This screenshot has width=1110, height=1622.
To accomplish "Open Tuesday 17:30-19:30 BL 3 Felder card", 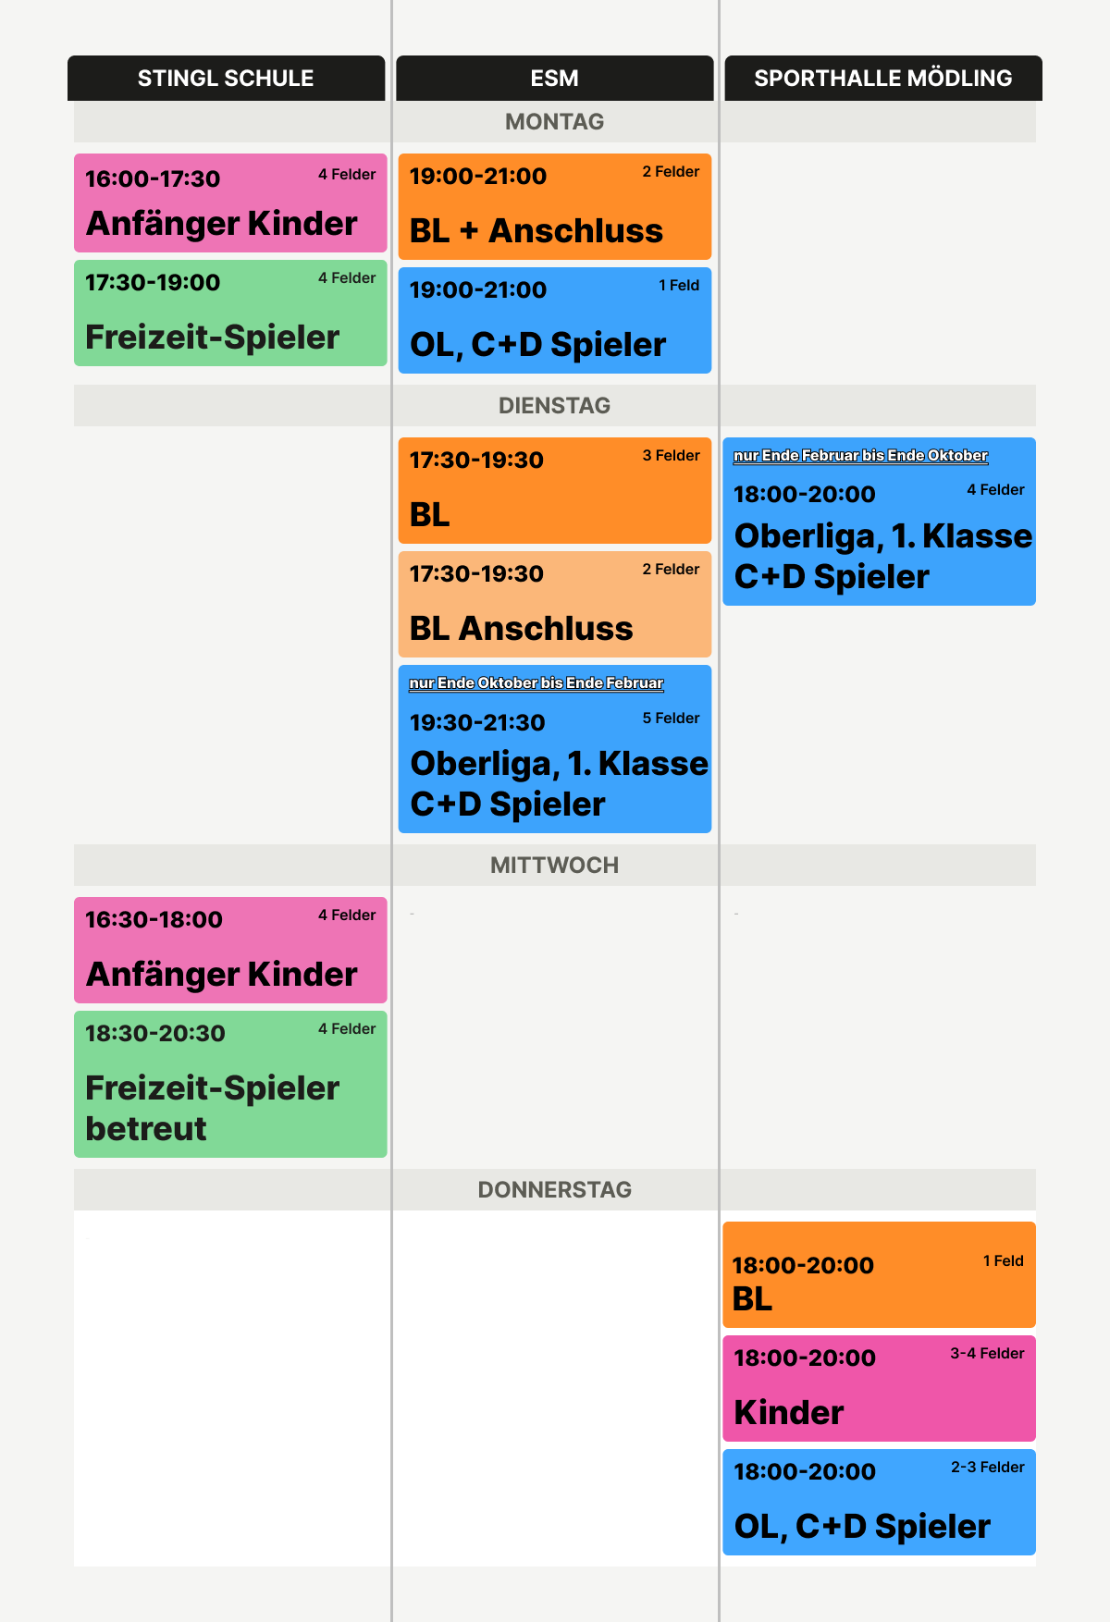I will (555, 490).
